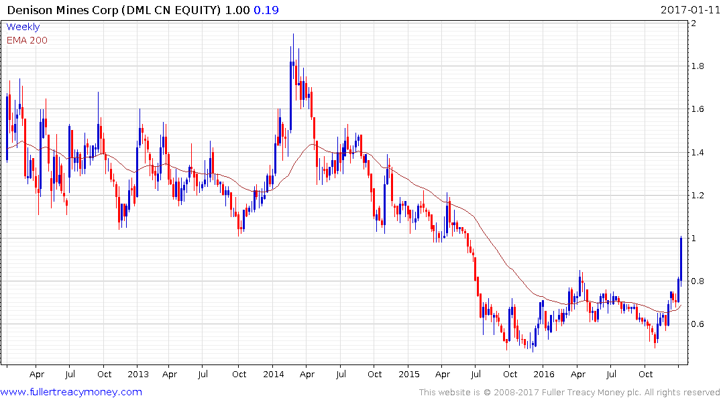Screen dimensions: 721x402
Task: Click the 1.2 price axis label
Action: (x=698, y=195)
